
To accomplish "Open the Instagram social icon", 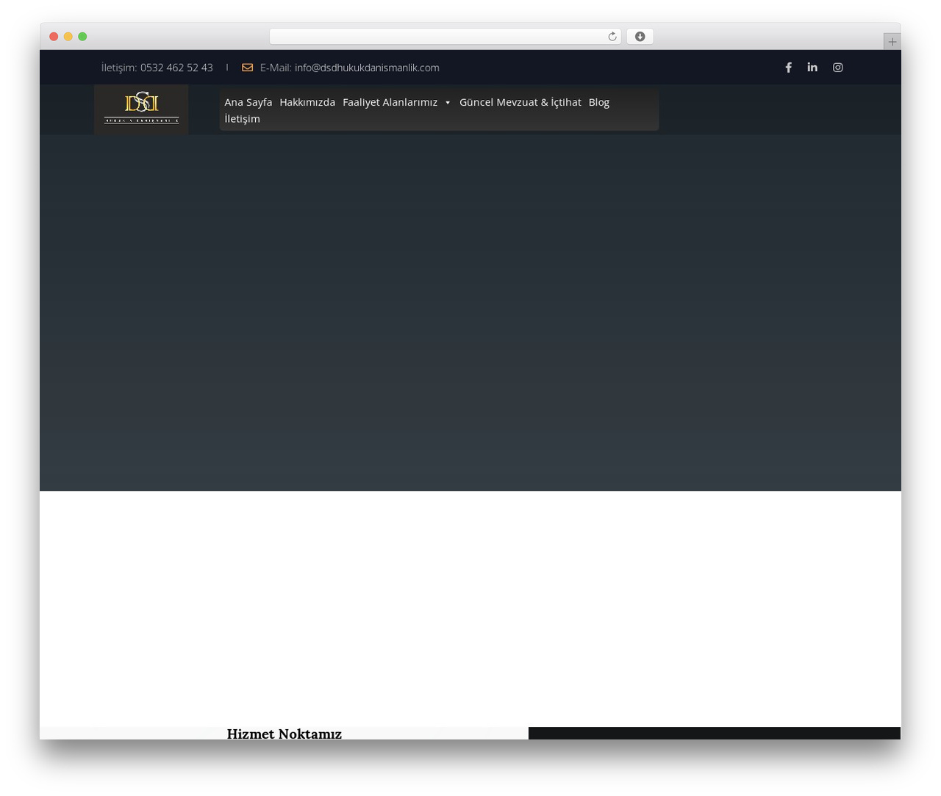I will click(837, 68).
